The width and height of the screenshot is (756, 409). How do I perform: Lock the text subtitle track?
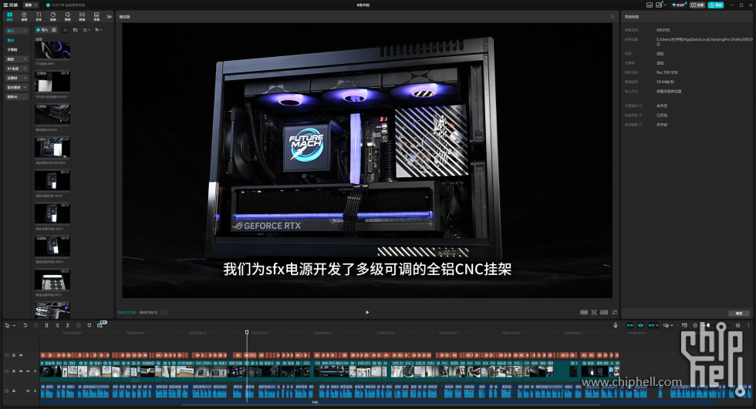(x=14, y=355)
